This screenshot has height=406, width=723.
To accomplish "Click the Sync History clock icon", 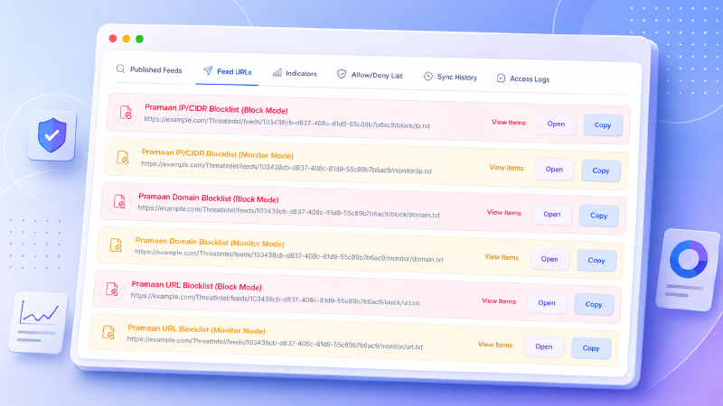I will click(x=427, y=77).
